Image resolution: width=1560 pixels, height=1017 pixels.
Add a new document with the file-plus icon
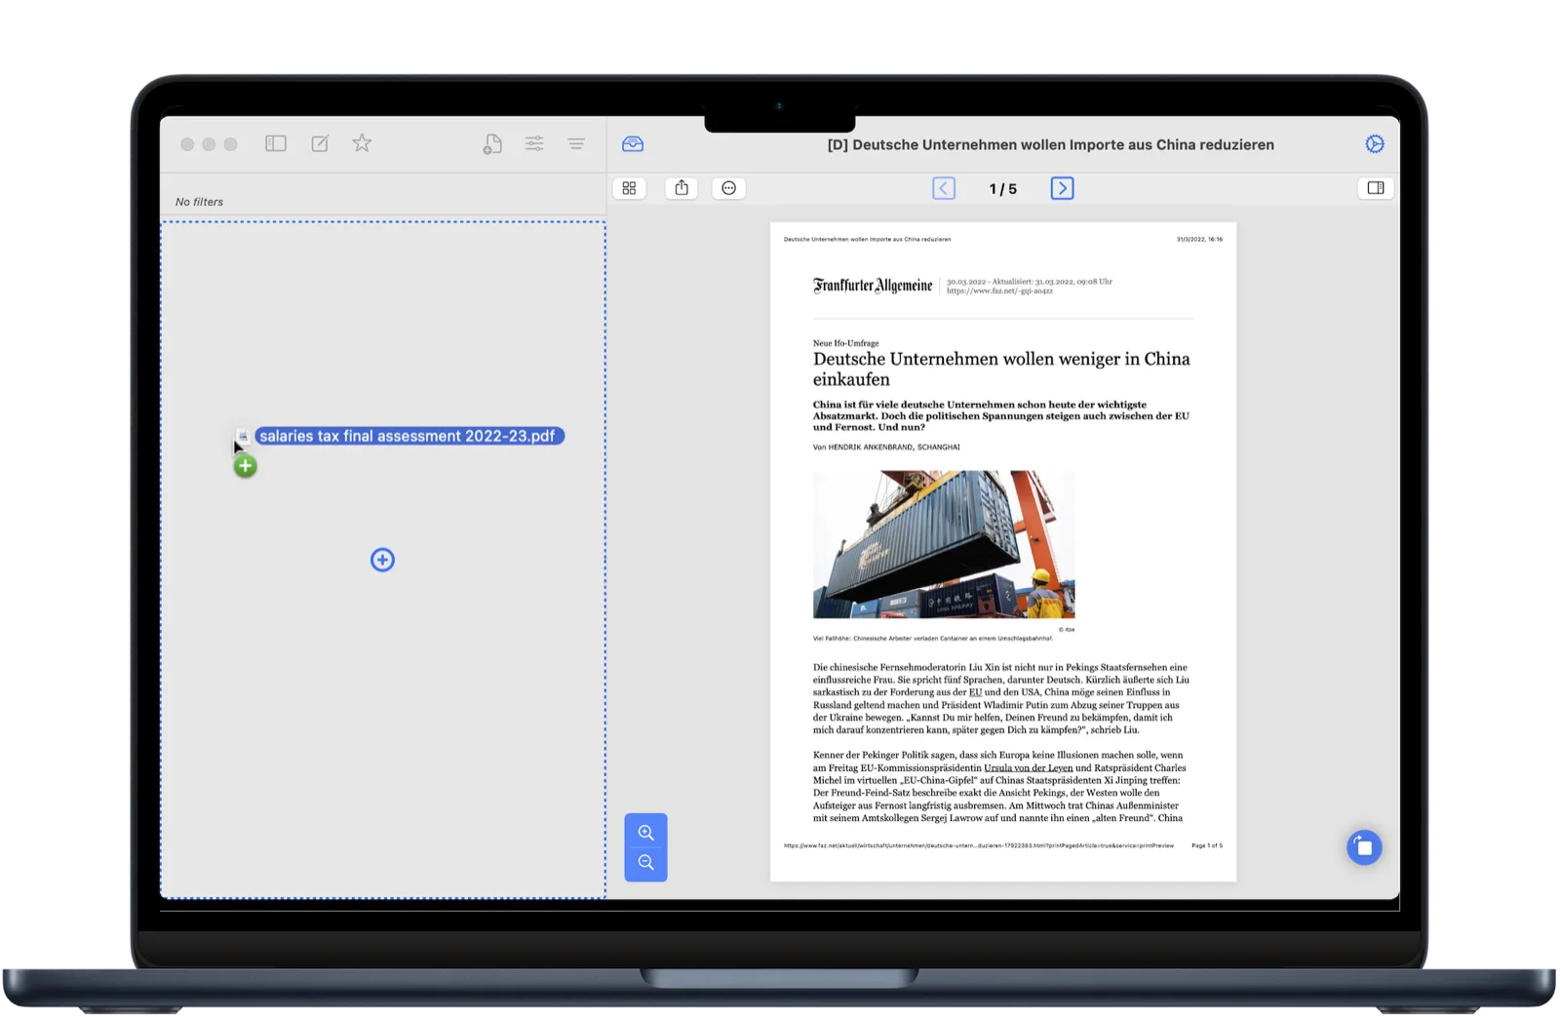492,144
